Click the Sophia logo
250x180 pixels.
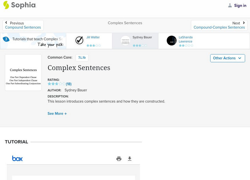pos(19,5)
